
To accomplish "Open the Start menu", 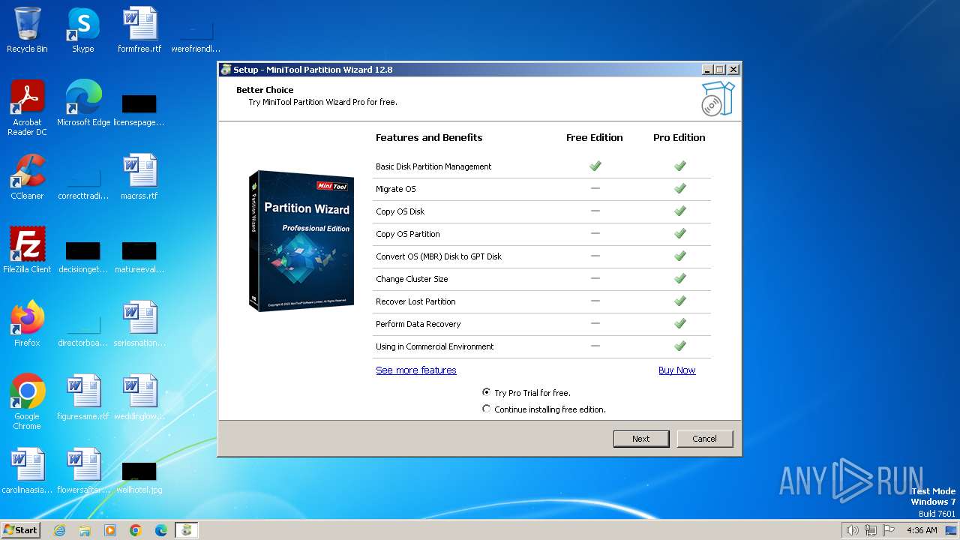I will click(x=21, y=529).
